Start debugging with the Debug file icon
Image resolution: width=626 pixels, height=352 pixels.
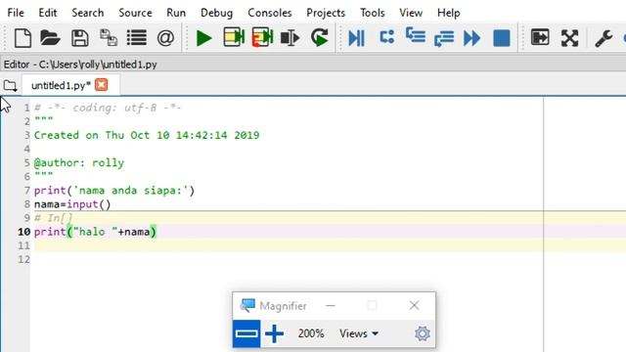tap(356, 38)
